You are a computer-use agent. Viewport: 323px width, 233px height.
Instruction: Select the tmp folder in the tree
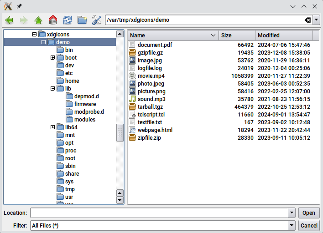70,189
